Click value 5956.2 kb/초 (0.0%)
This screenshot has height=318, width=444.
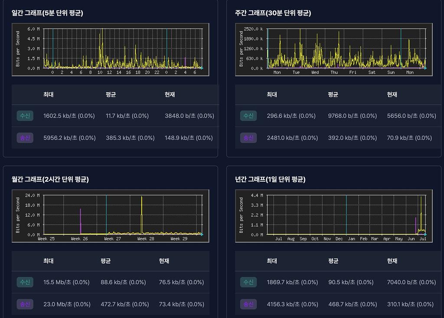[70, 138]
